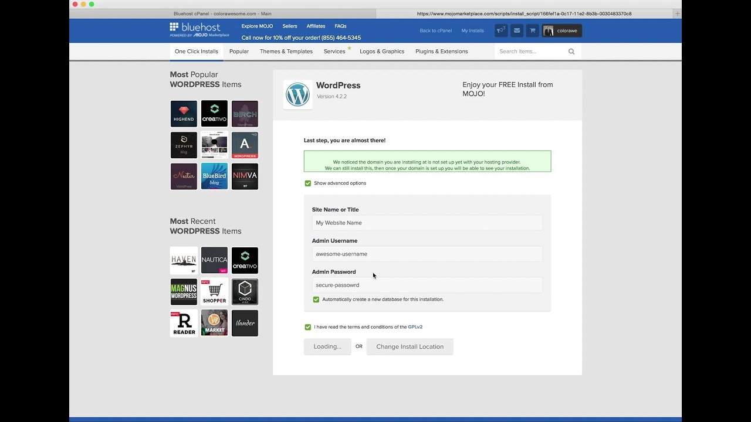The height and width of the screenshot is (422, 751).
Task: Open Creativo in Most Popular items
Action: click(x=214, y=114)
